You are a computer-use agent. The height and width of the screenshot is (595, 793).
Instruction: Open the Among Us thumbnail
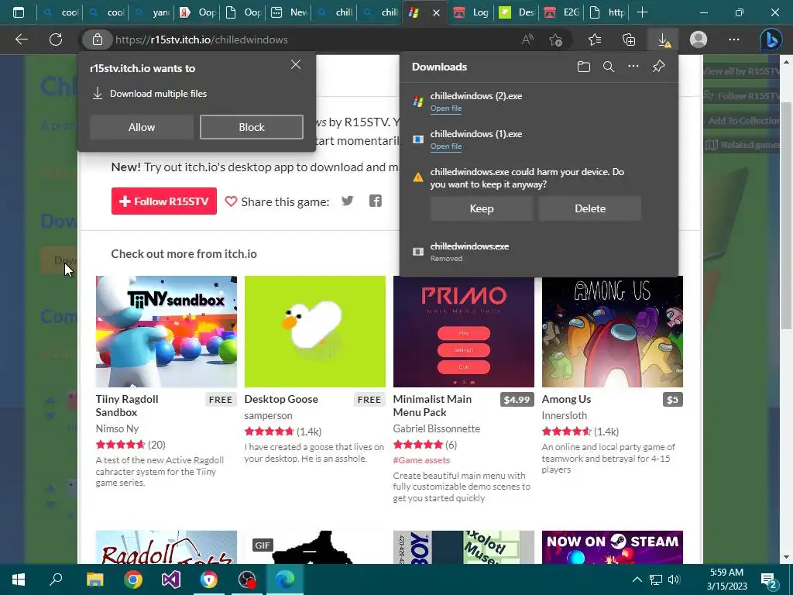pyautogui.click(x=612, y=332)
